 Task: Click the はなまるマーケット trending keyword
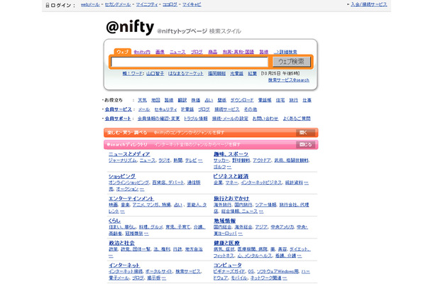[x=186, y=74]
